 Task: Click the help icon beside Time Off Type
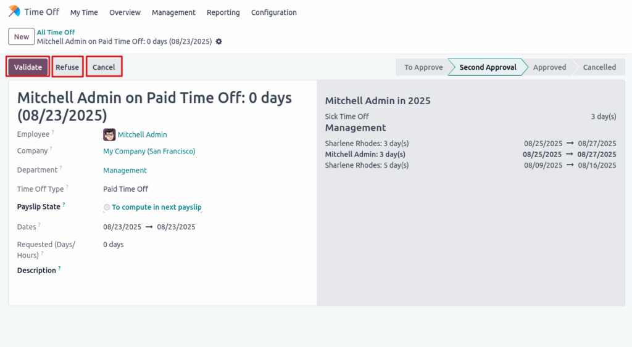(67, 187)
